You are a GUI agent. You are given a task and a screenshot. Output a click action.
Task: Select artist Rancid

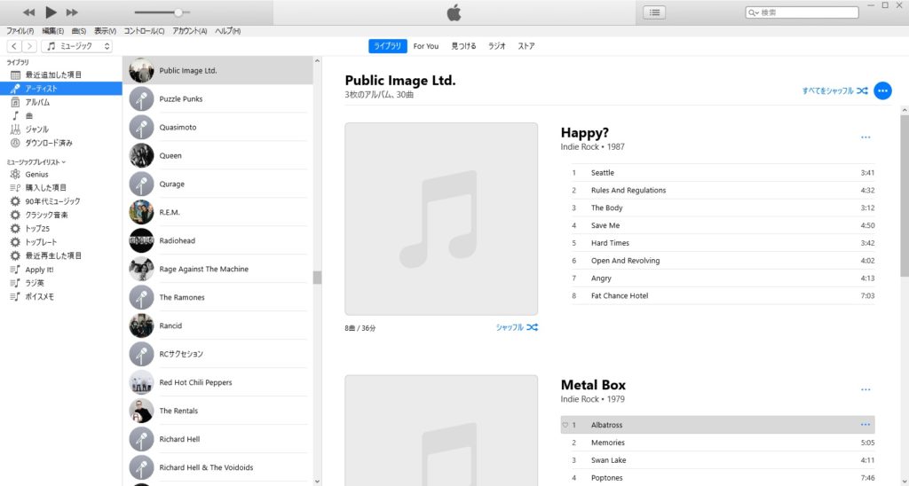pos(217,326)
